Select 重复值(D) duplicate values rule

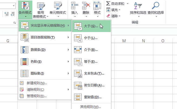[91, 97]
